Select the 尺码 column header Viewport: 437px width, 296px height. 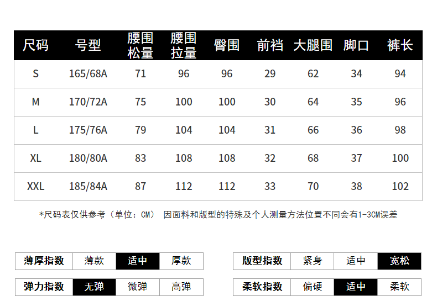35,45
